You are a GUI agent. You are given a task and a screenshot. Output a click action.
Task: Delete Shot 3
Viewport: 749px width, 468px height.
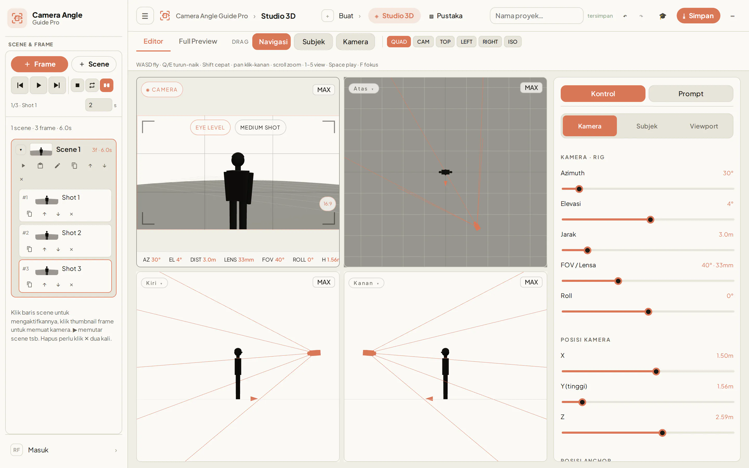click(72, 284)
